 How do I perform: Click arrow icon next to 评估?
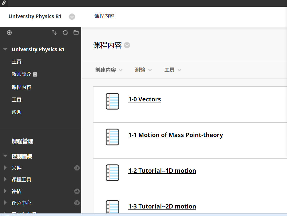[x=77, y=191]
